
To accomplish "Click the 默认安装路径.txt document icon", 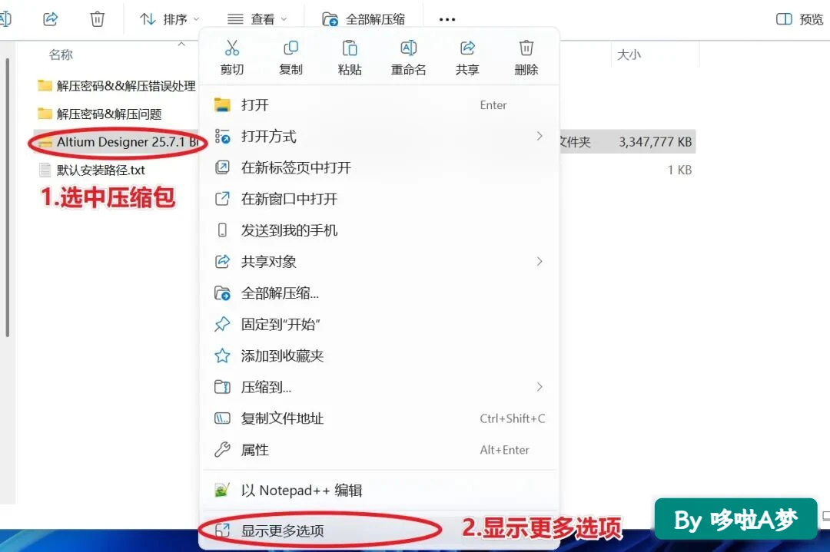I will point(45,170).
